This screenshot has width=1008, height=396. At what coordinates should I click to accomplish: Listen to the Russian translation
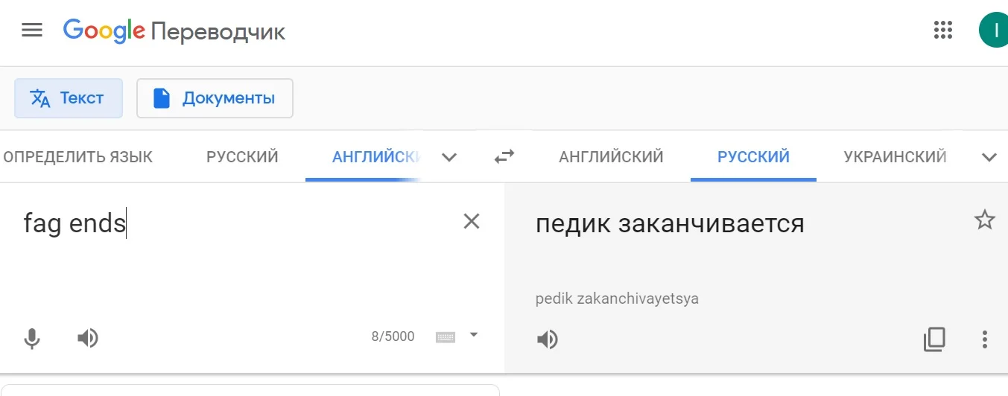[548, 339]
